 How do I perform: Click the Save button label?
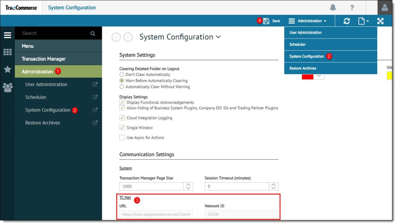coord(276,21)
